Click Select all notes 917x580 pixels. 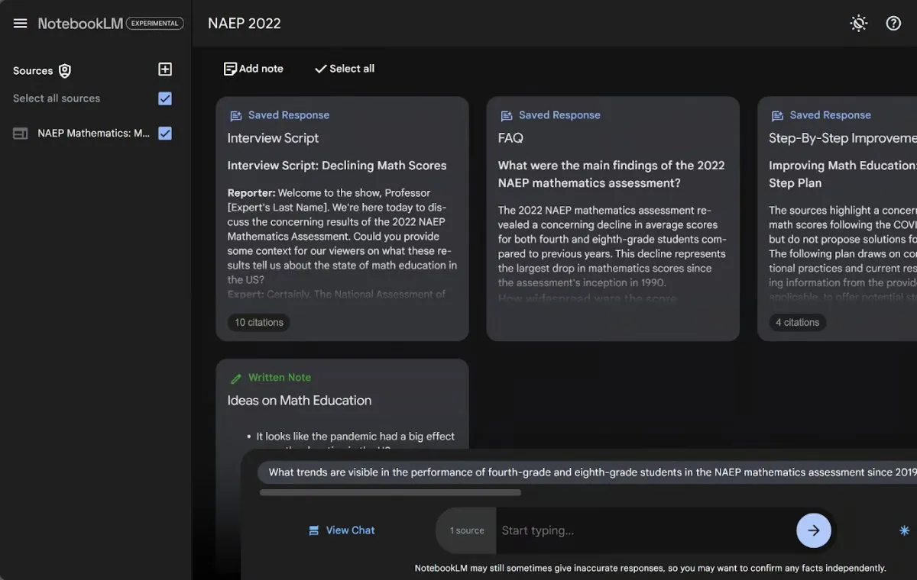tap(345, 69)
